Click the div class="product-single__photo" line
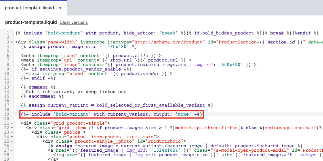323x161 pixels. (114, 141)
